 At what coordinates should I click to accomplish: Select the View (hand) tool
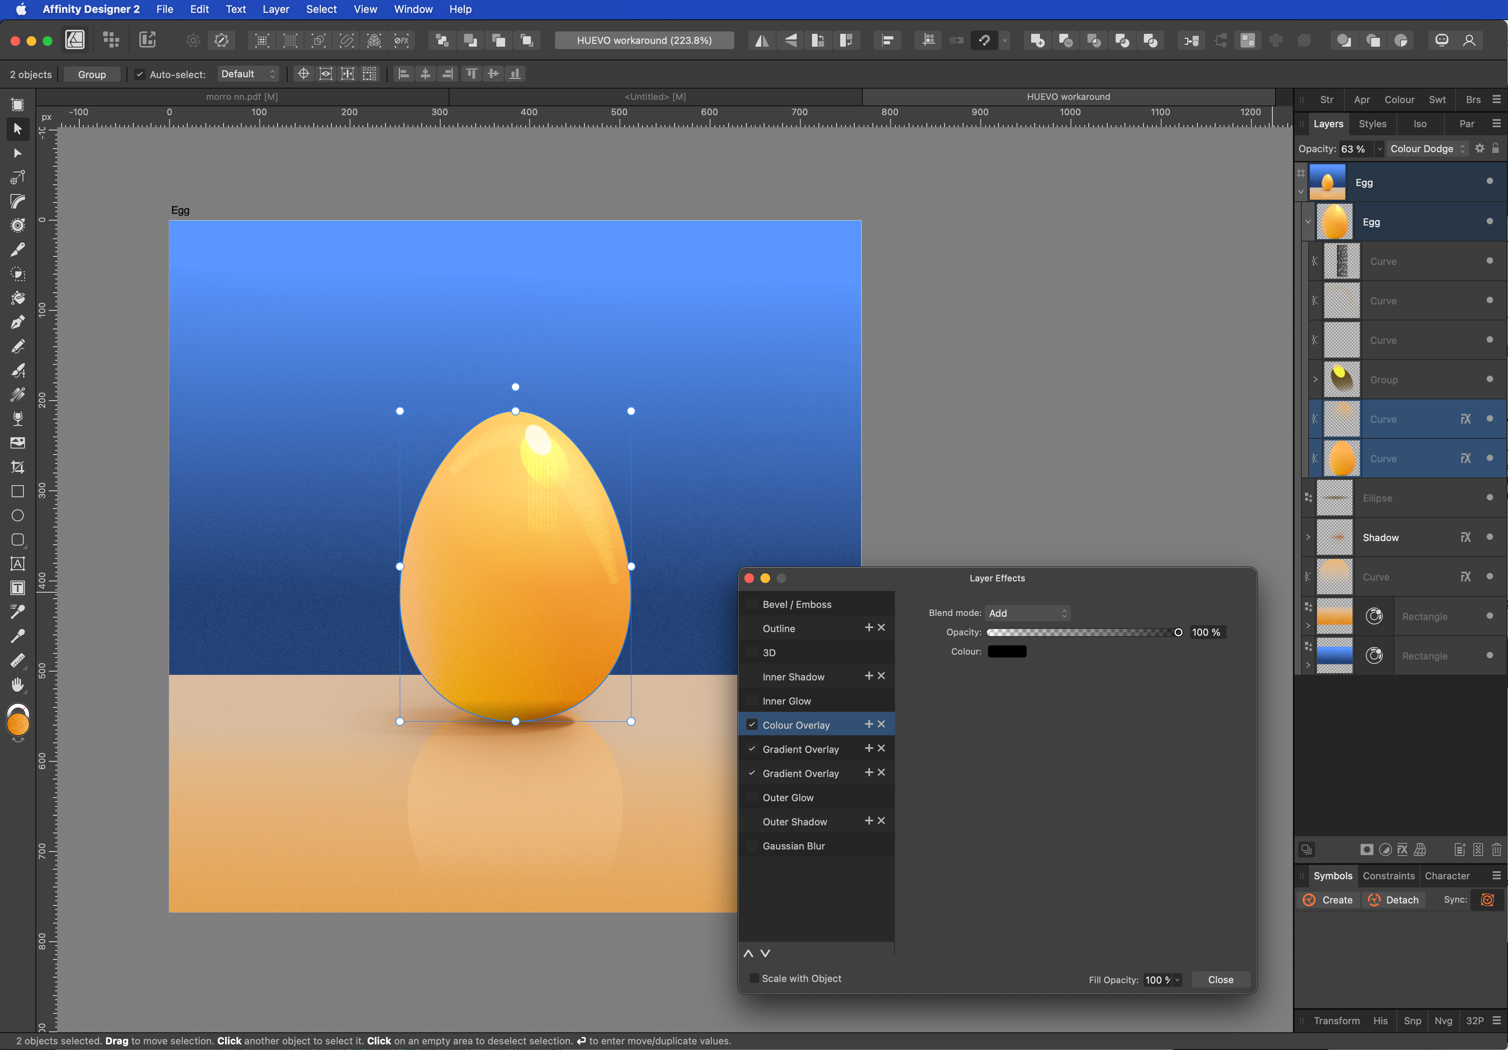click(x=18, y=684)
